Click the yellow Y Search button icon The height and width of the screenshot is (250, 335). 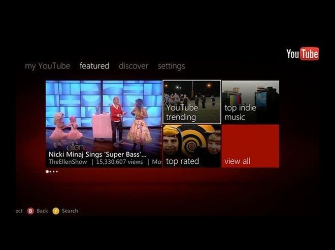click(56, 211)
